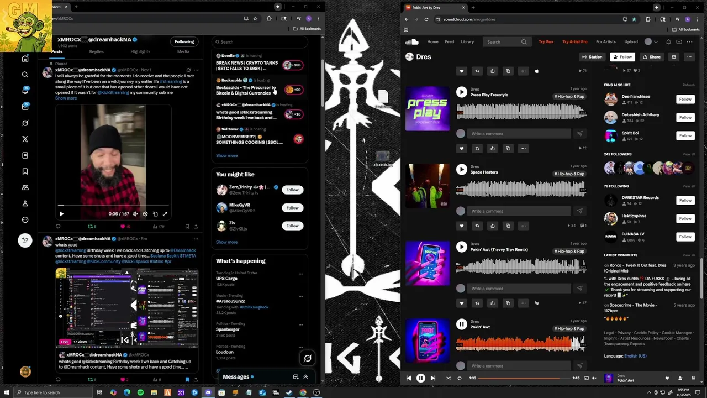Click Show more under You might like

click(226, 242)
